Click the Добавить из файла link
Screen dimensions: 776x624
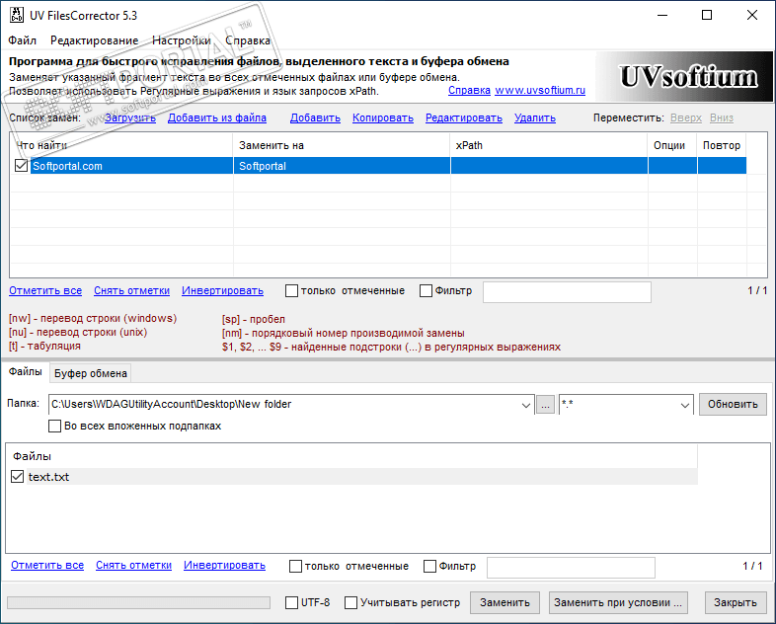coord(217,117)
